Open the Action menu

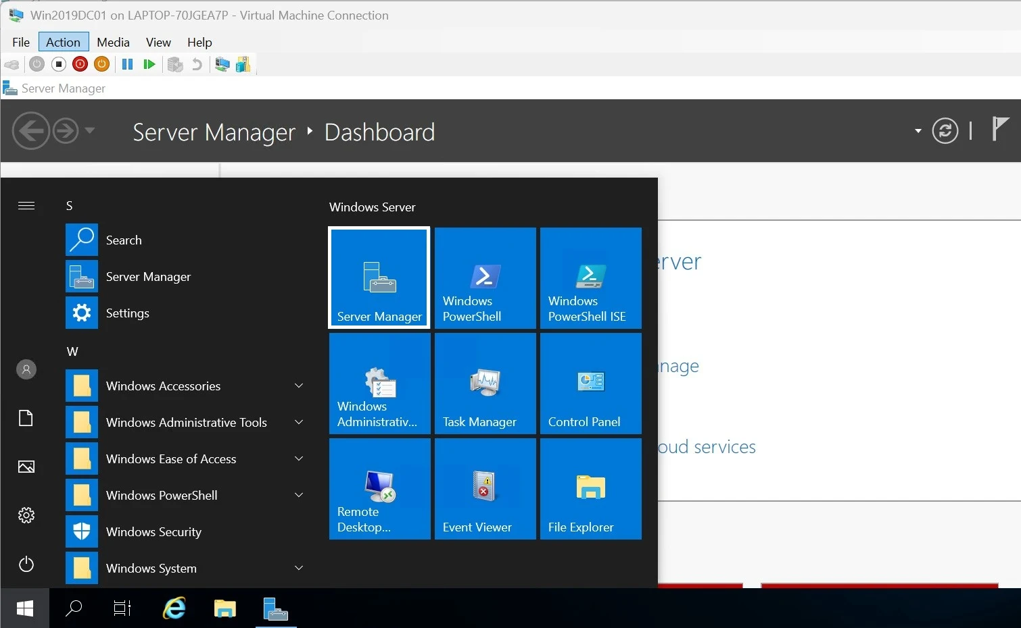64,42
